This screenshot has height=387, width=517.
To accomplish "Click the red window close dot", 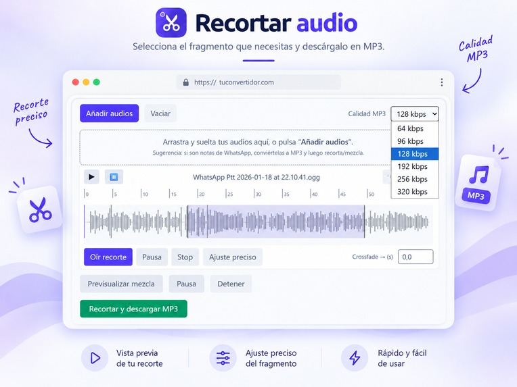I will click(x=76, y=82).
